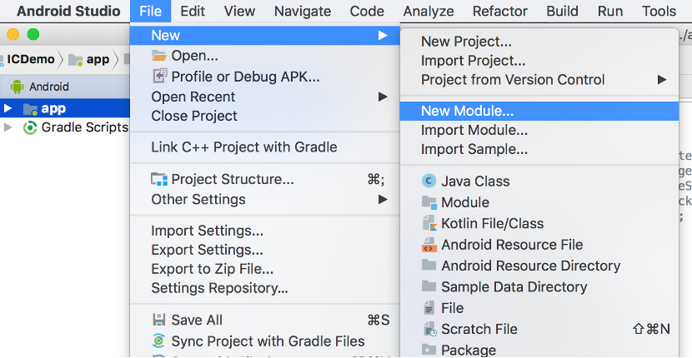The height and width of the screenshot is (358, 692).
Task: Open the Build menu
Action: (x=562, y=11)
